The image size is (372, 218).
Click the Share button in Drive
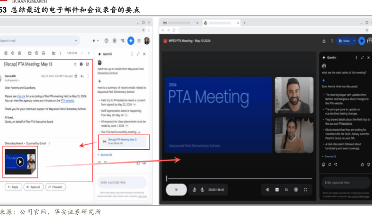[344, 41]
